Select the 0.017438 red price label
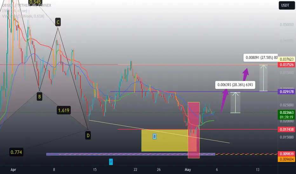296x174 pixels. 286,129
